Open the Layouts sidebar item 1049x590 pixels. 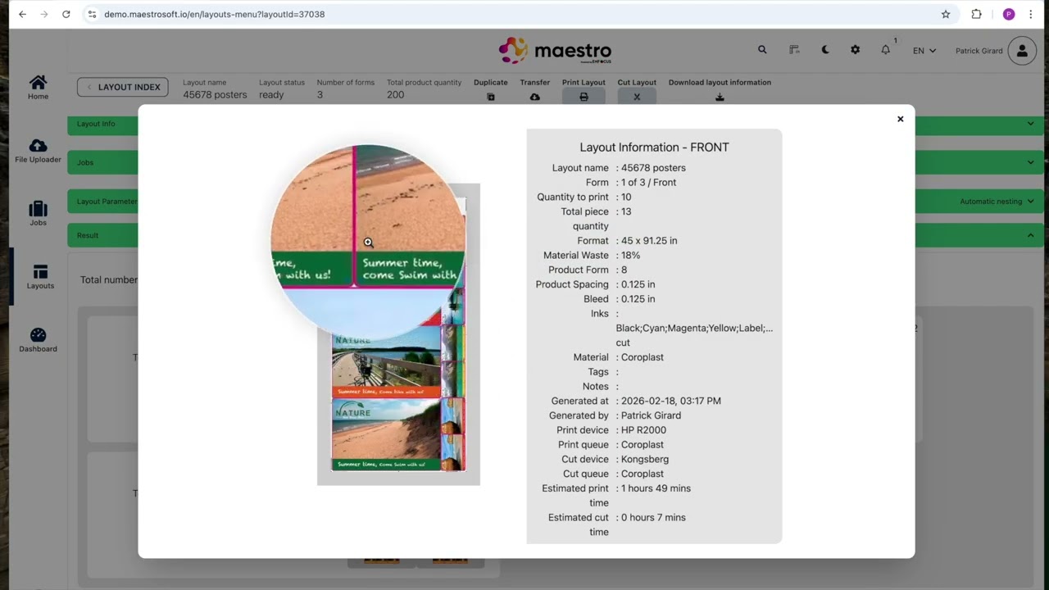tap(39, 277)
